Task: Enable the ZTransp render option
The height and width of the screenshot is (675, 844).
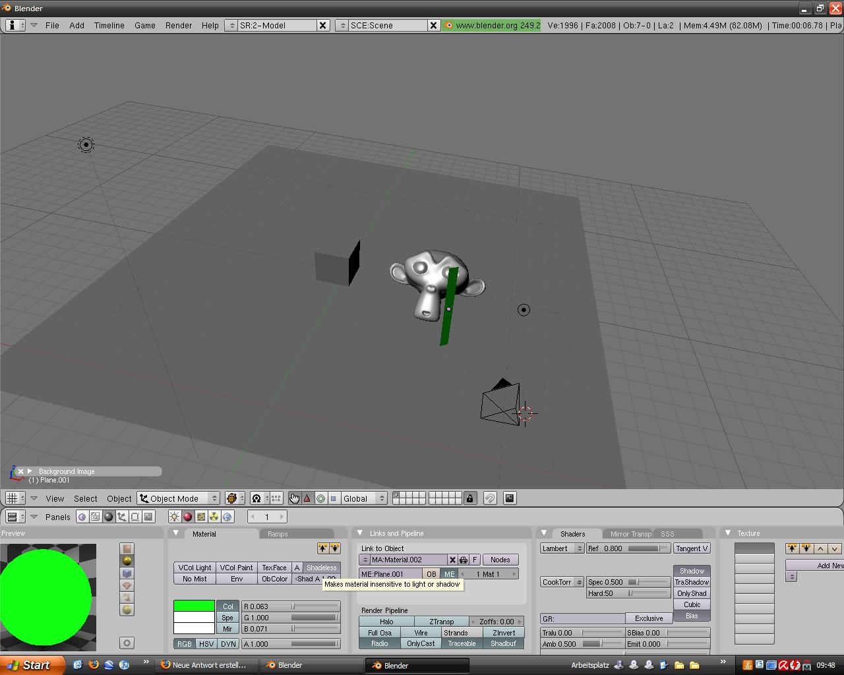Action: pos(442,622)
